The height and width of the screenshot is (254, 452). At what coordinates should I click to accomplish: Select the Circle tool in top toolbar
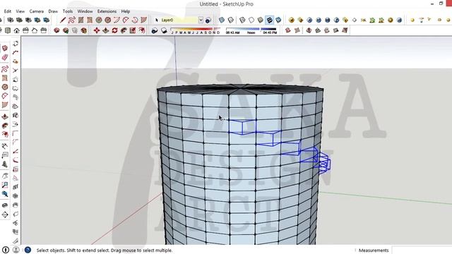99,20
